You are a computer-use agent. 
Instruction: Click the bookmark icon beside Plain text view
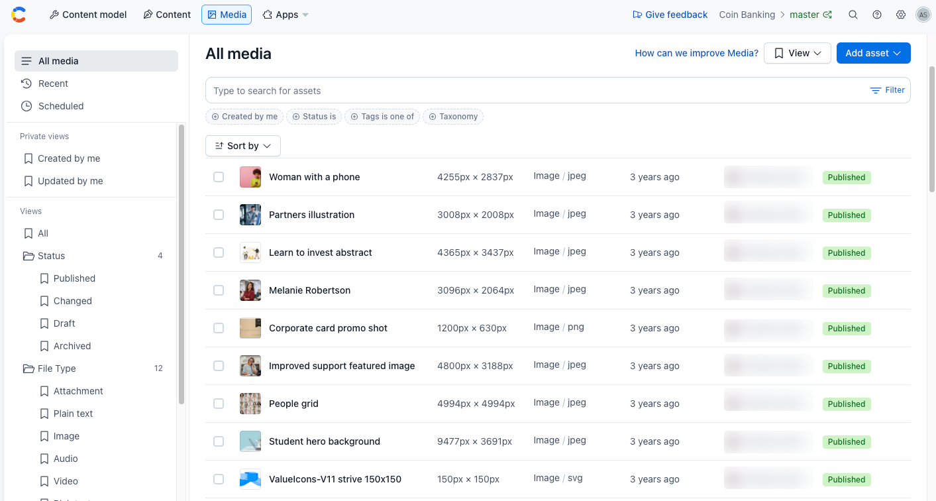point(44,414)
